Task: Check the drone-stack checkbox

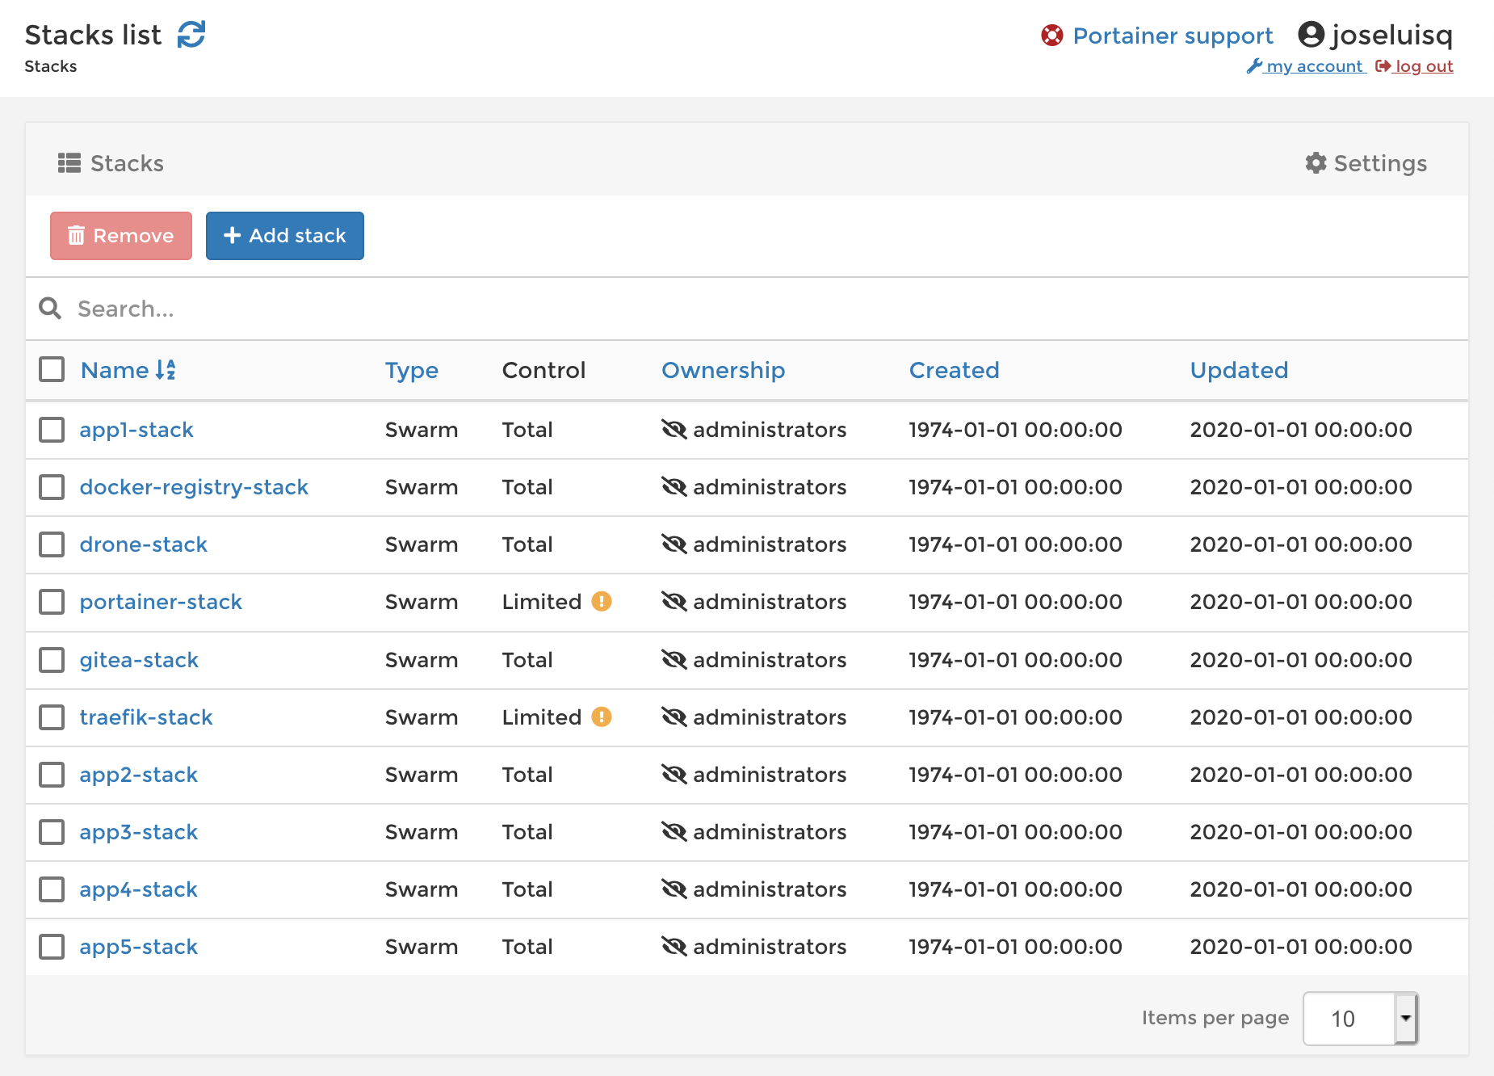Action: tap(51, 544)
